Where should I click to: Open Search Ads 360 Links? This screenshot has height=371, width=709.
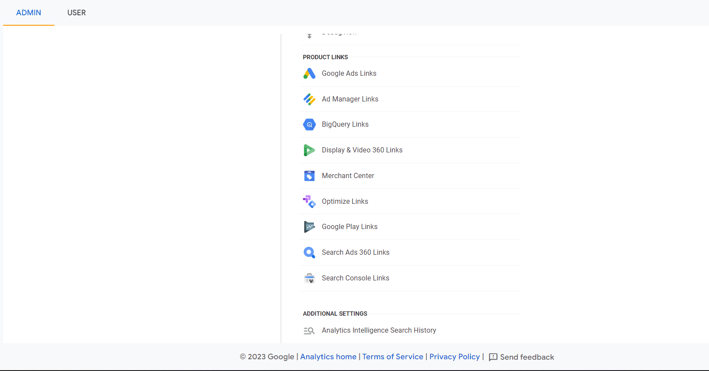410,253
